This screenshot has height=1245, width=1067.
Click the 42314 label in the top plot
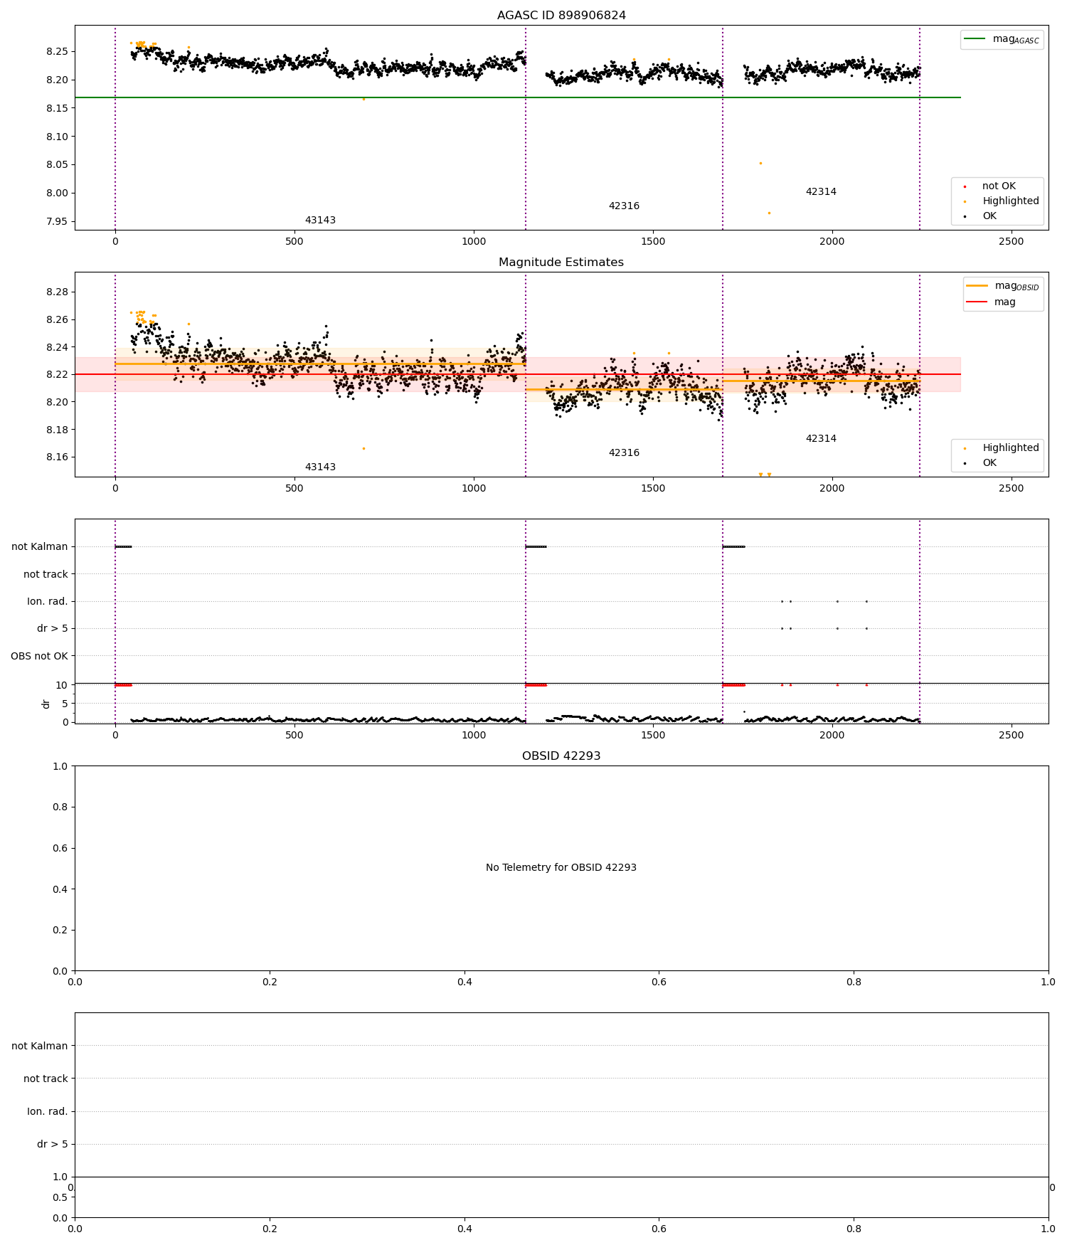(x=821, y=192)
